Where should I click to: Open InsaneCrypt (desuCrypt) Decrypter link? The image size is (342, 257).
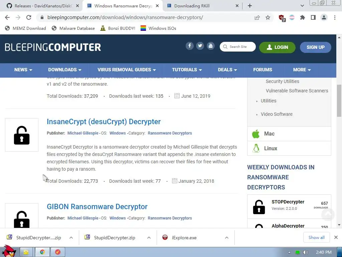click(104, 121)
